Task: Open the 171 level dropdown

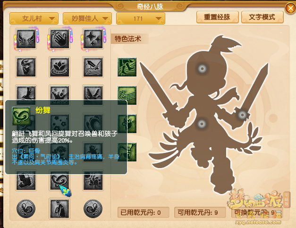Action: point(141,18)
